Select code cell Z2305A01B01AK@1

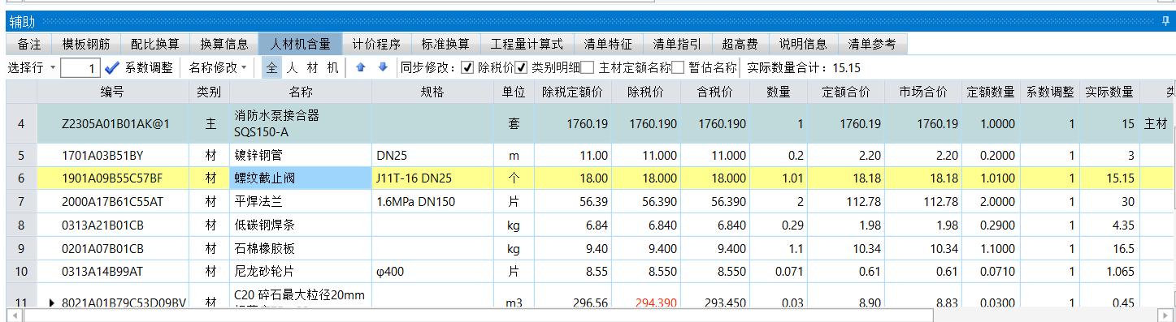[x=113, y=124]
